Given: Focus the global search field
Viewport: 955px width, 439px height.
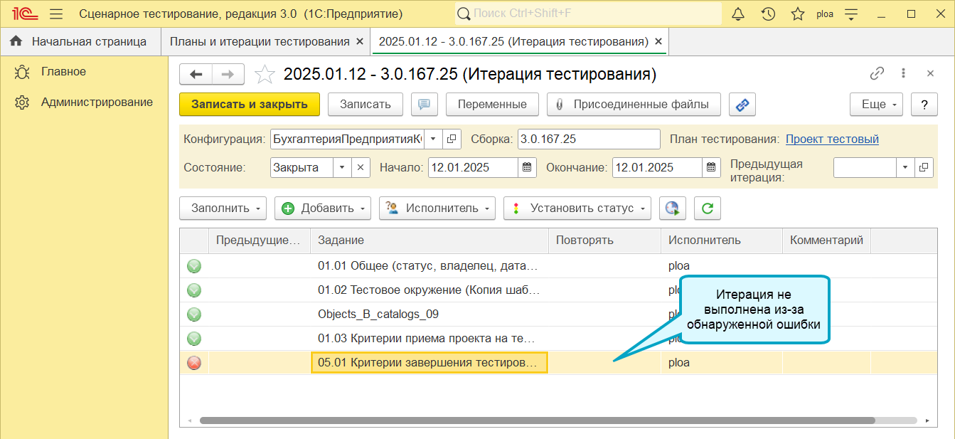Looking at the screenshot, I should [588, 14].
